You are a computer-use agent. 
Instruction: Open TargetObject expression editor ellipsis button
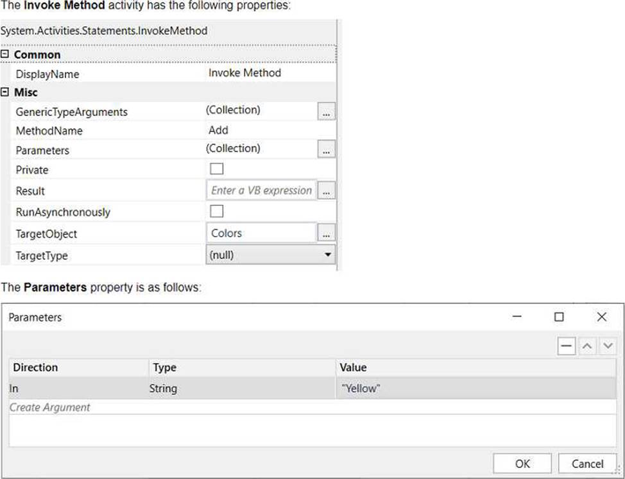(326, 233)
